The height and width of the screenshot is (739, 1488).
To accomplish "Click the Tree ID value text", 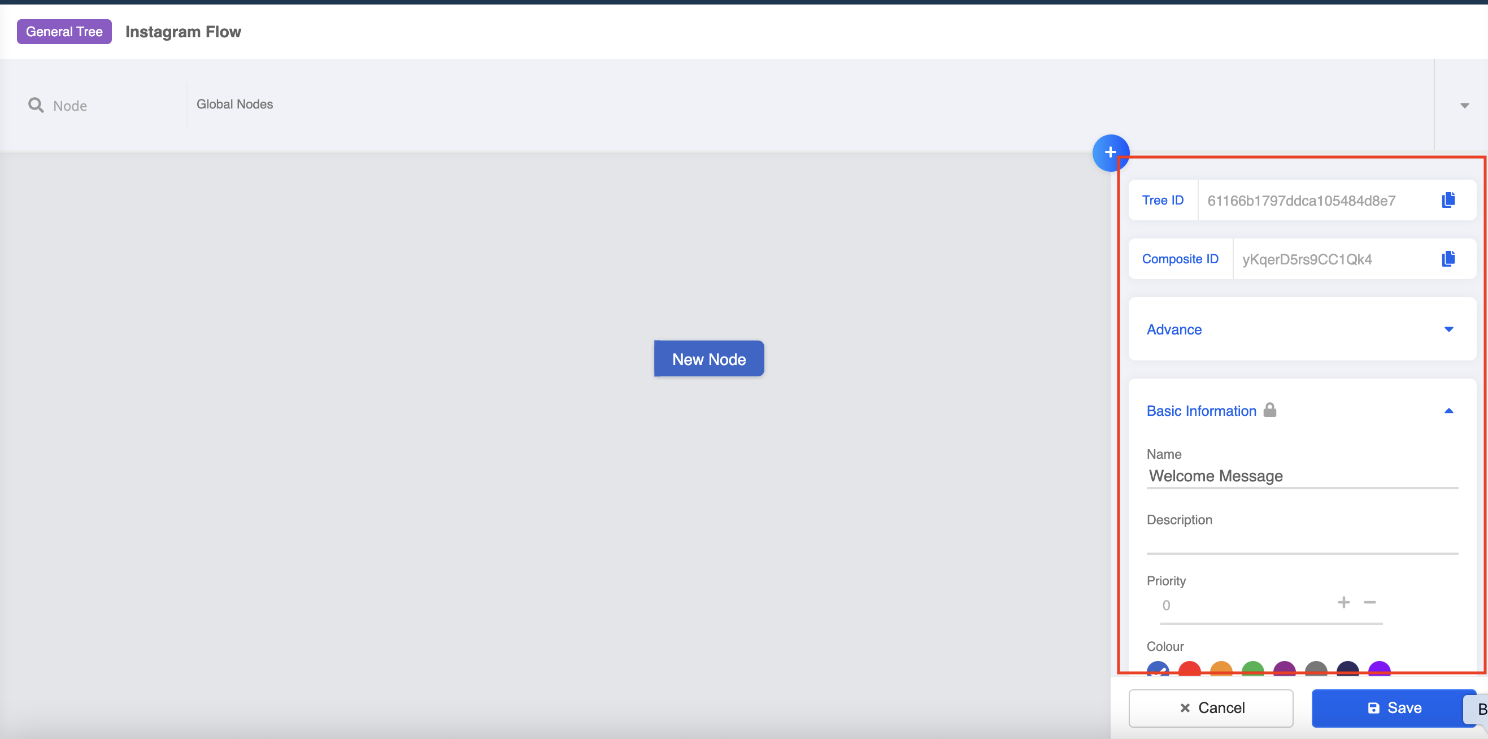I will coord(1301,201).
